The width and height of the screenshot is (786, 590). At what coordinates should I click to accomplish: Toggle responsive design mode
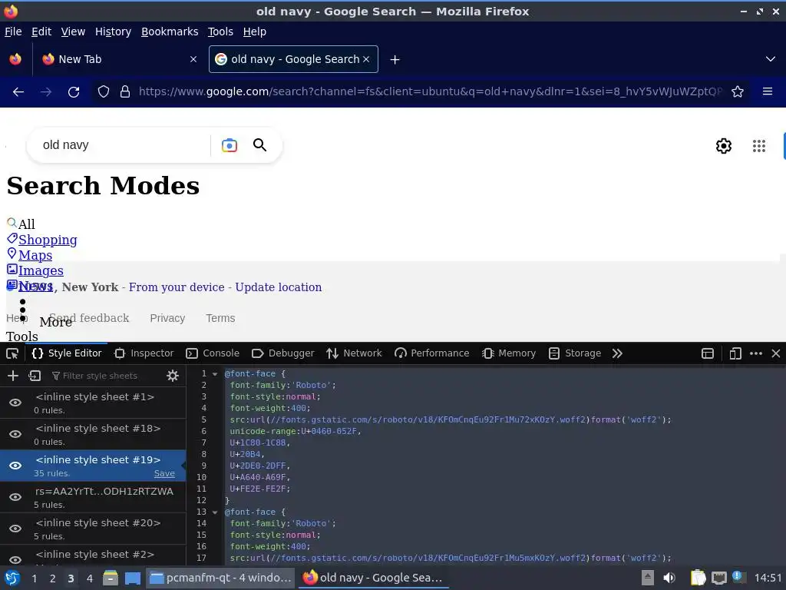tap(735, 353)
